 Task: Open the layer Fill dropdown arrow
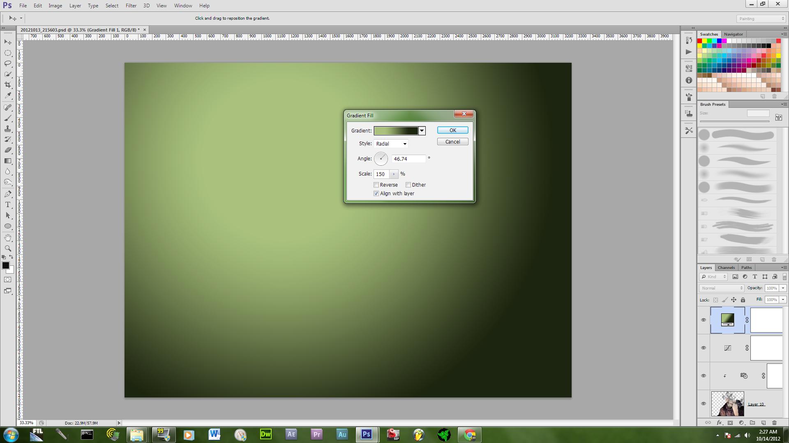click(x=783, y=300)
